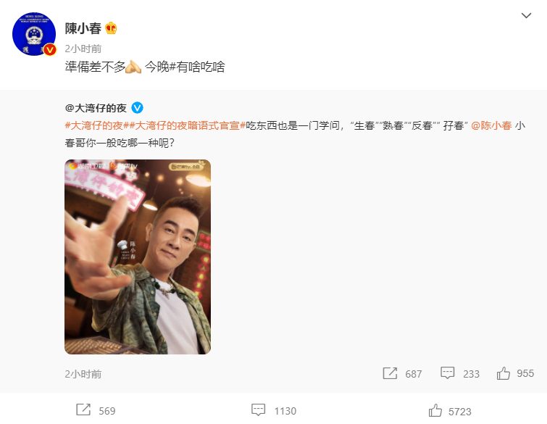
Task: Expand the post options chevron menu
Action: (x=526, y=15)
